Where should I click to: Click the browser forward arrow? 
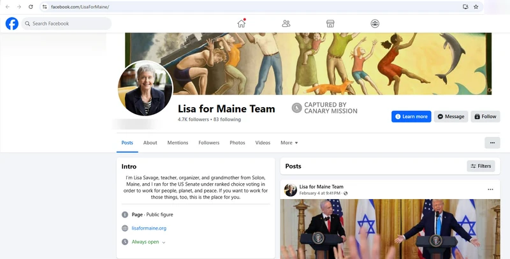[19, 7]
